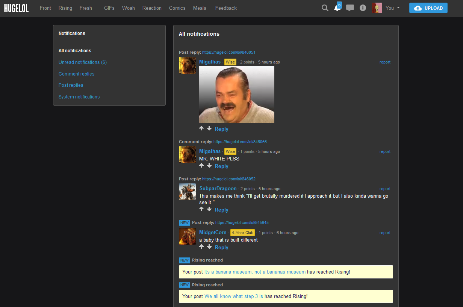Screen dimensions: 463x307
Task: Click MidgetCorn's avatar picture
Action: click(x=187, y=236)
